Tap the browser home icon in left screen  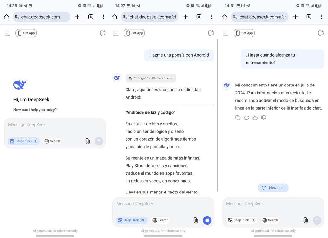(x=6, y=17)
